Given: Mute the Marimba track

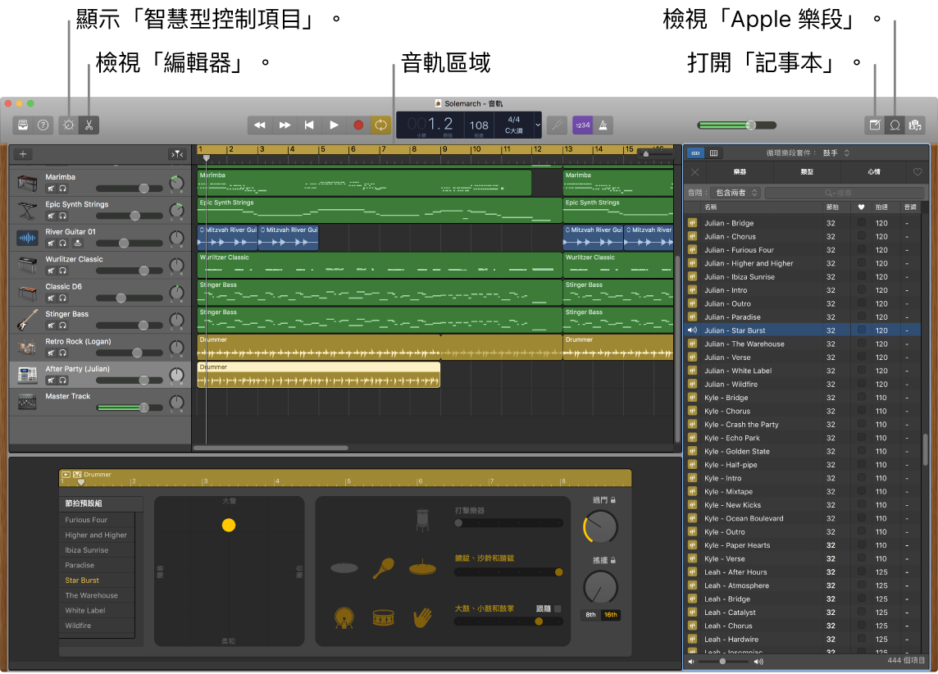Looking at the screenshot, I should point(51,189).
